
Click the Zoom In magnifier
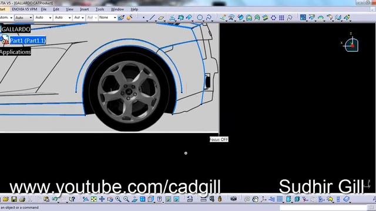[x=118, y=199]
